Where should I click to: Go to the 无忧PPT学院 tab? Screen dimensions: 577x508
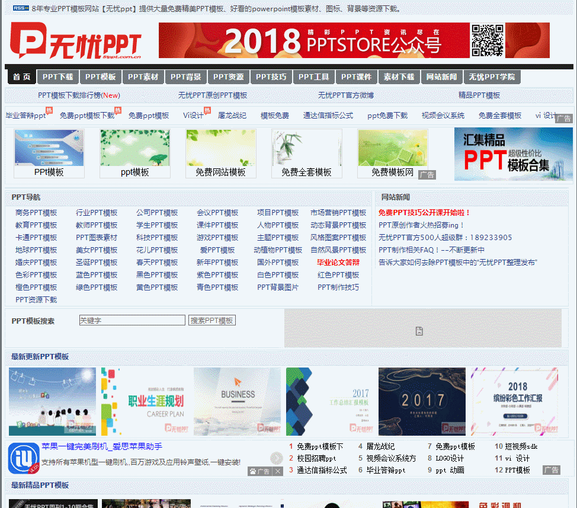point(492,77)
